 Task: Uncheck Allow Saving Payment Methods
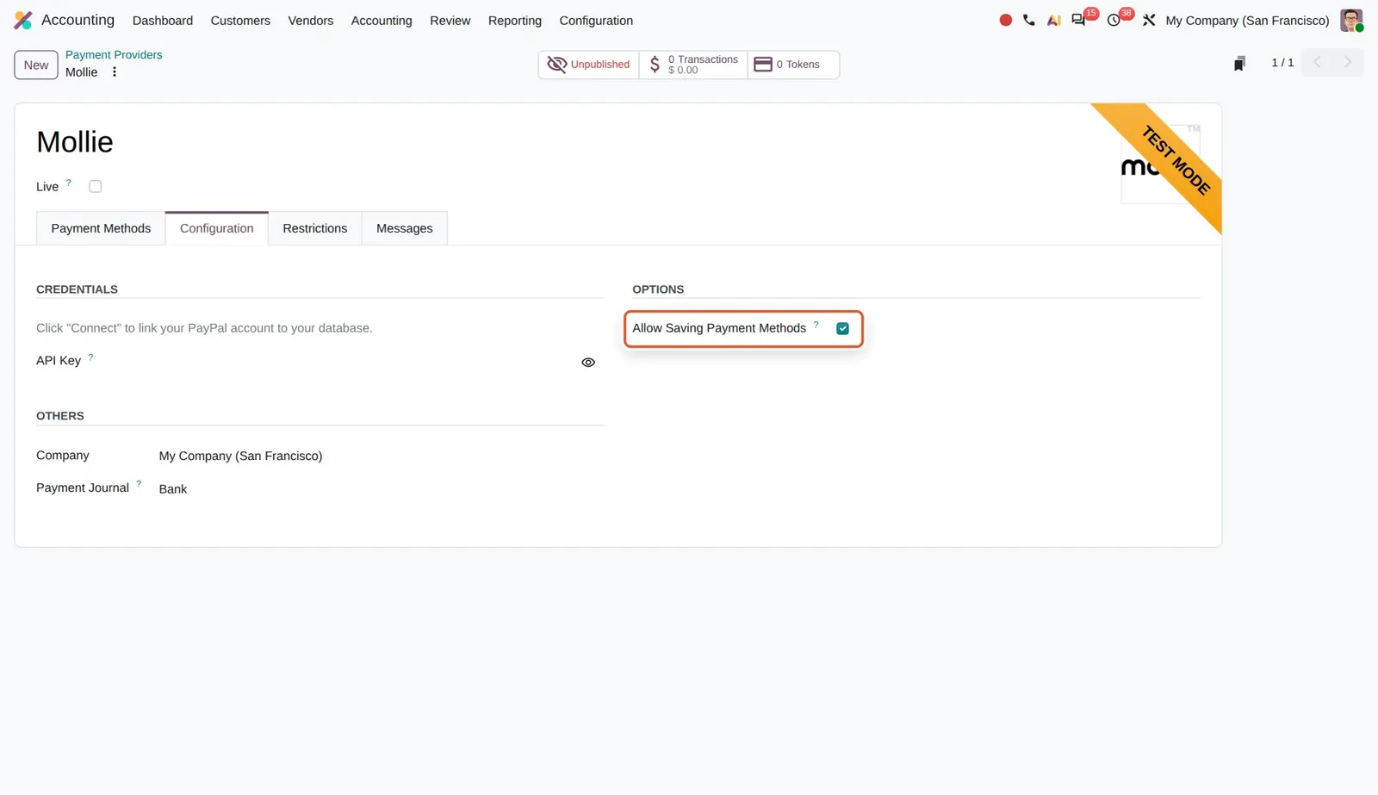click(x=842, y=328)
